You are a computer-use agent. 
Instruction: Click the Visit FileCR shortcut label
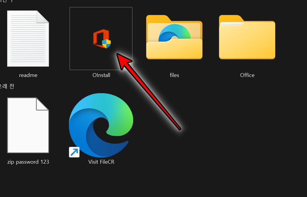coord(101,162)
